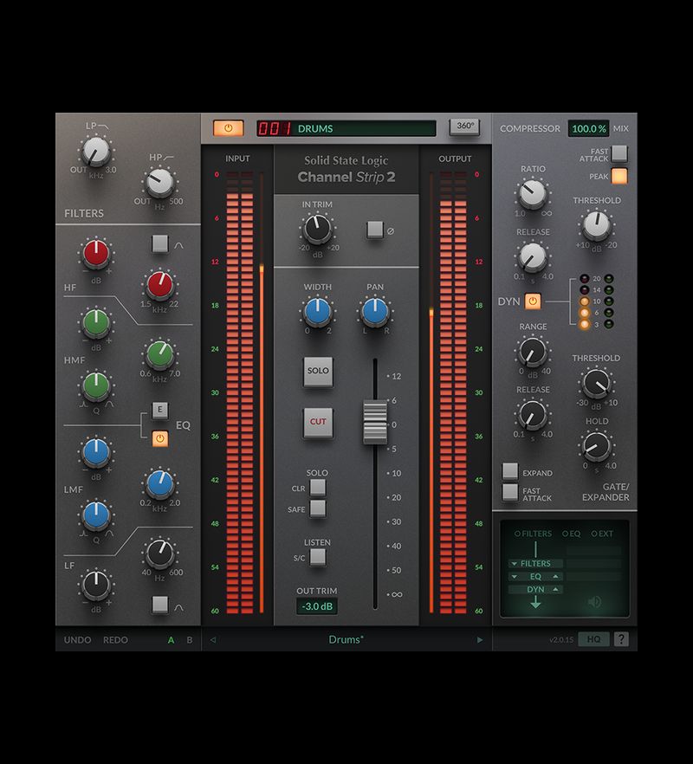This screenshot has height=764, width=693.
Task: Click the speaker icon in the routing display
Action: pos(594,601)
